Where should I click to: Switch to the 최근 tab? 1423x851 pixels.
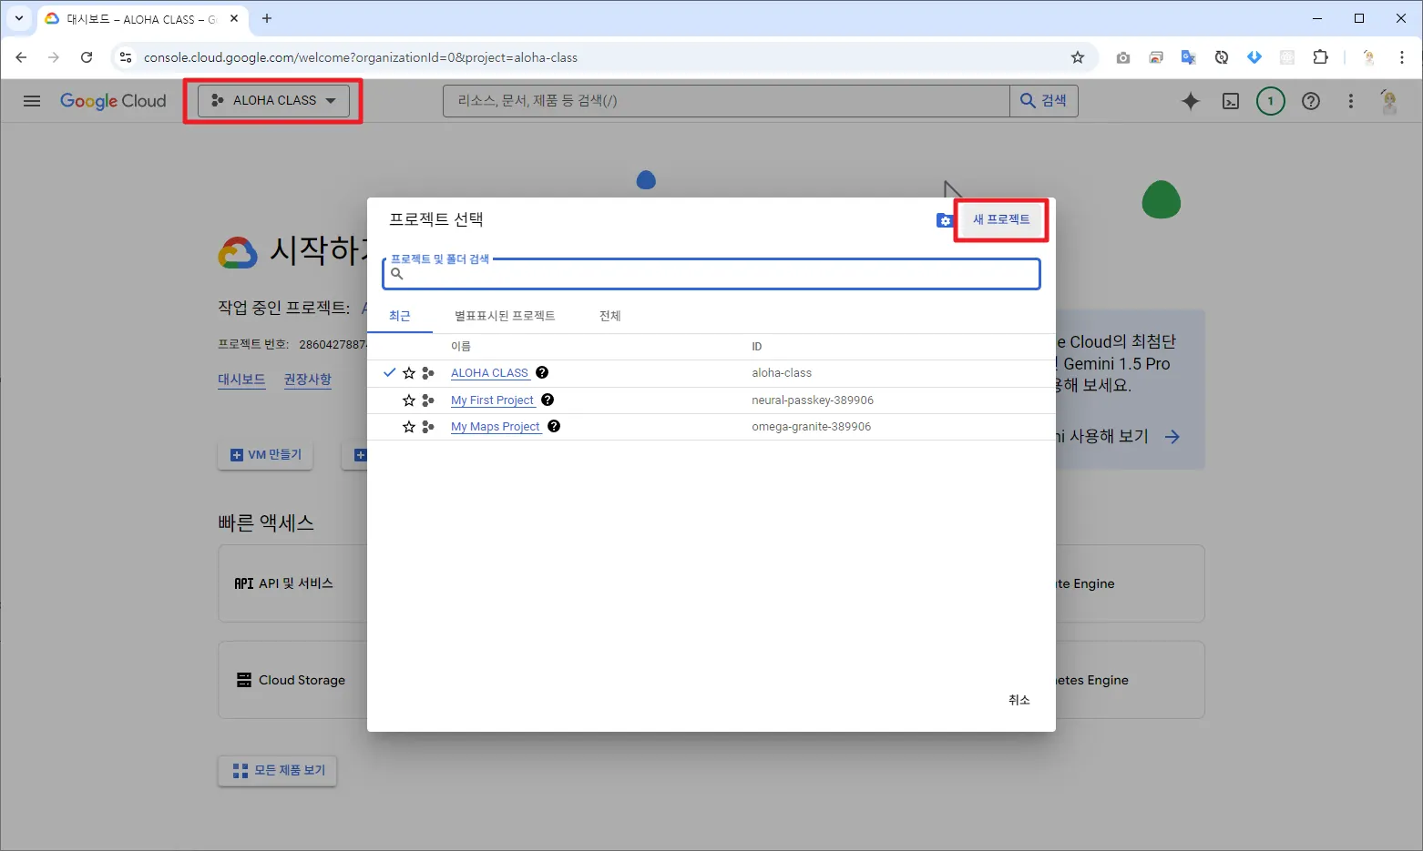[x=400, y=316]
